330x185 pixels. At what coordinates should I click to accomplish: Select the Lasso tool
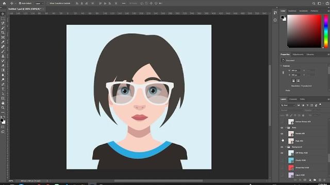(x=3, y=23)
